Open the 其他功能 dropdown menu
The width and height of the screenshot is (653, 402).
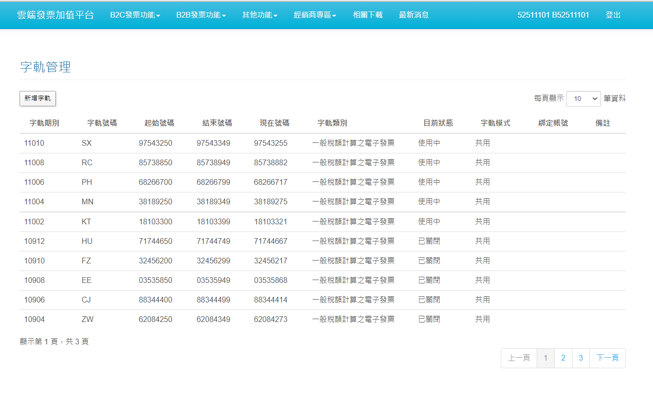coord(259,15)
